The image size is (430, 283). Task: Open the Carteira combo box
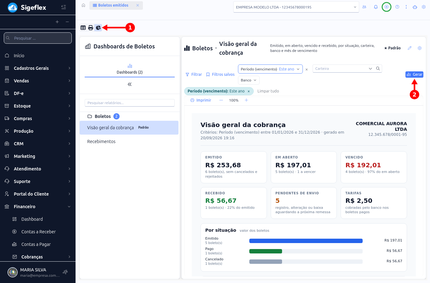pyautogui.click(x=343, y=69)
